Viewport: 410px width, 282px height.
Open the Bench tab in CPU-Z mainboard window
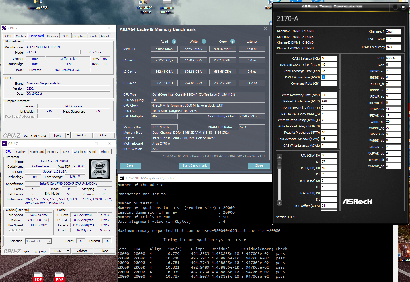[93, 36]
